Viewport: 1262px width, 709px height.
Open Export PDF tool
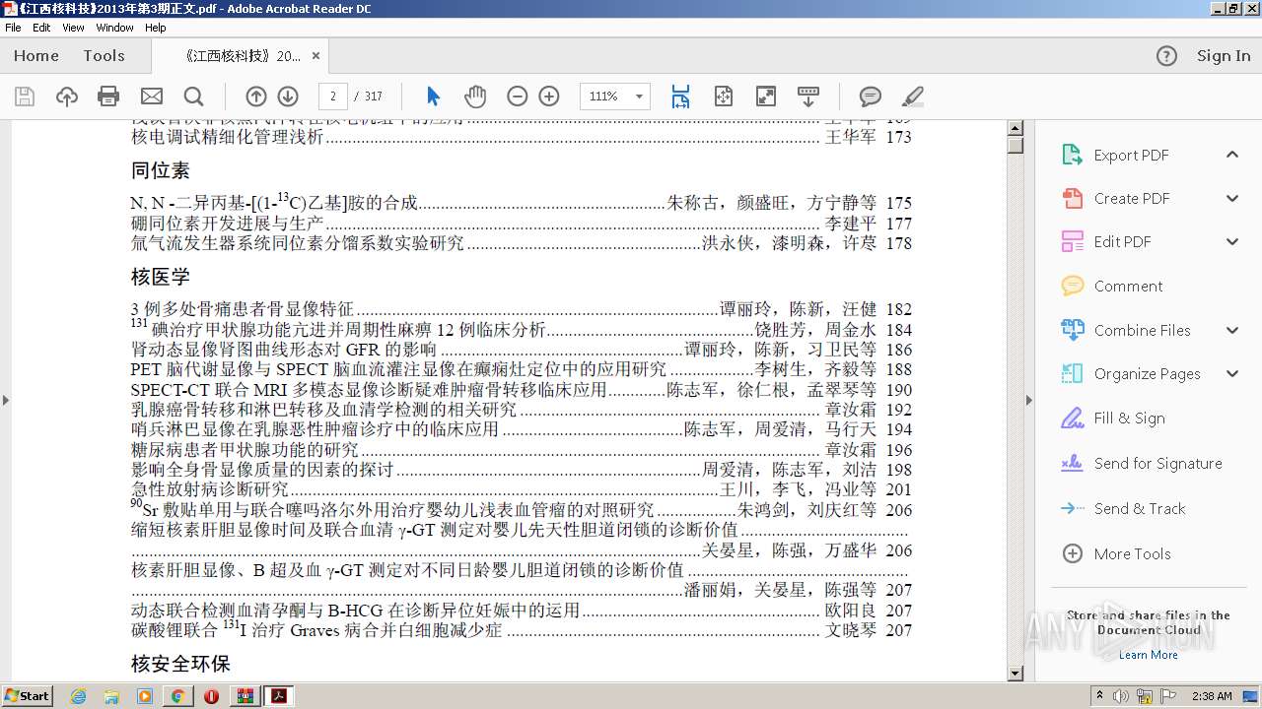(1131, 155)
